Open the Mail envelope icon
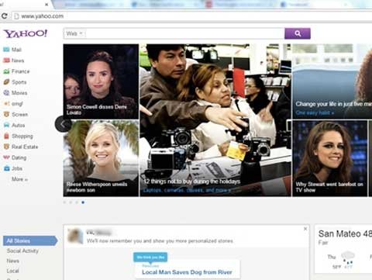 [6, 50]
